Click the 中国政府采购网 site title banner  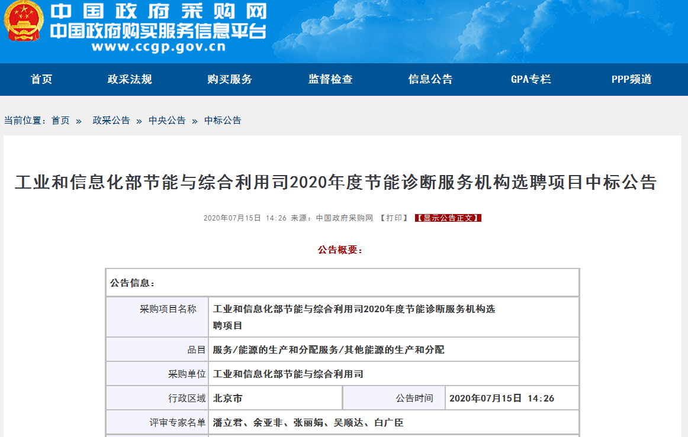158,12
